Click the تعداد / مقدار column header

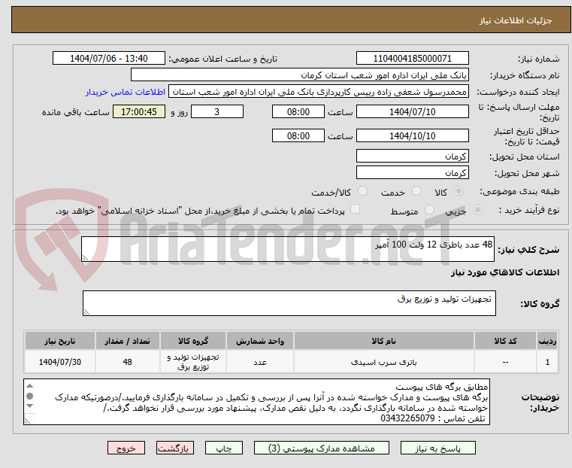tap(127, 341)
